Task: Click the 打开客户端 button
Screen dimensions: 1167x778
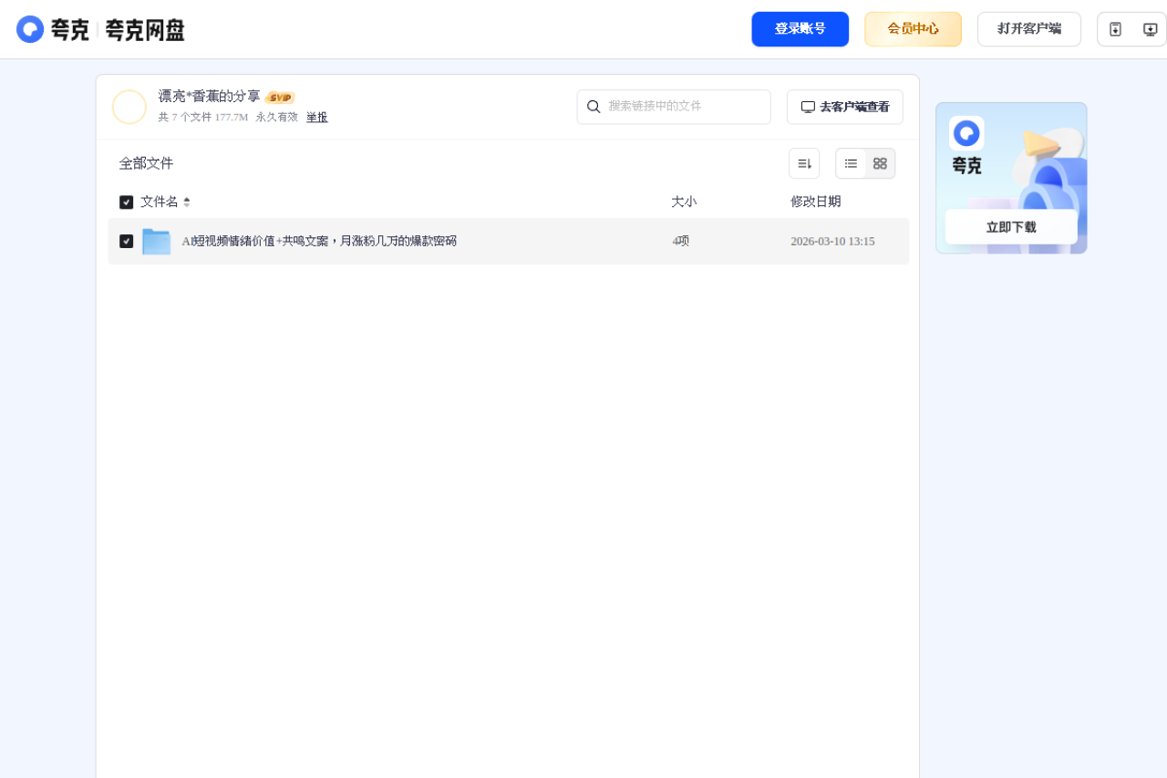Action: pyautogui.click(x=1028, y=28)
